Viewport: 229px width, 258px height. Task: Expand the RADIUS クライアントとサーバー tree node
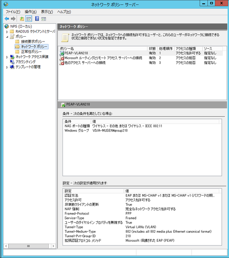7,31
